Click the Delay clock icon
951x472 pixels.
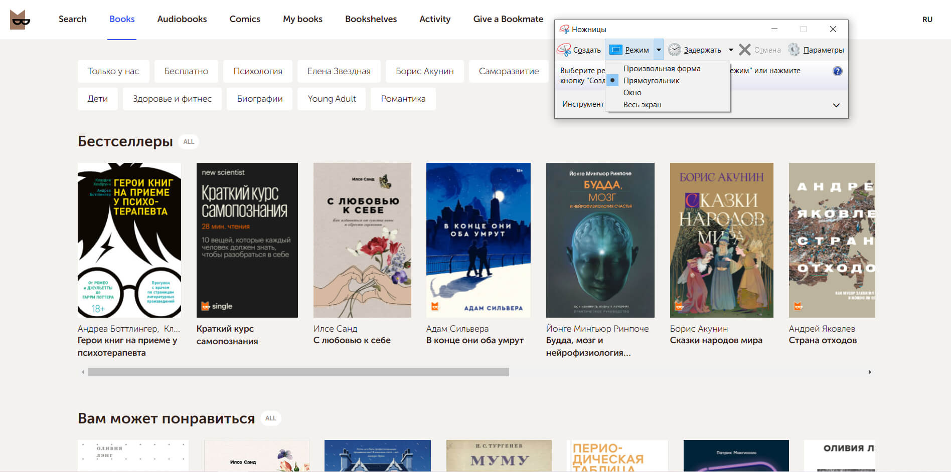click(675, 50)
